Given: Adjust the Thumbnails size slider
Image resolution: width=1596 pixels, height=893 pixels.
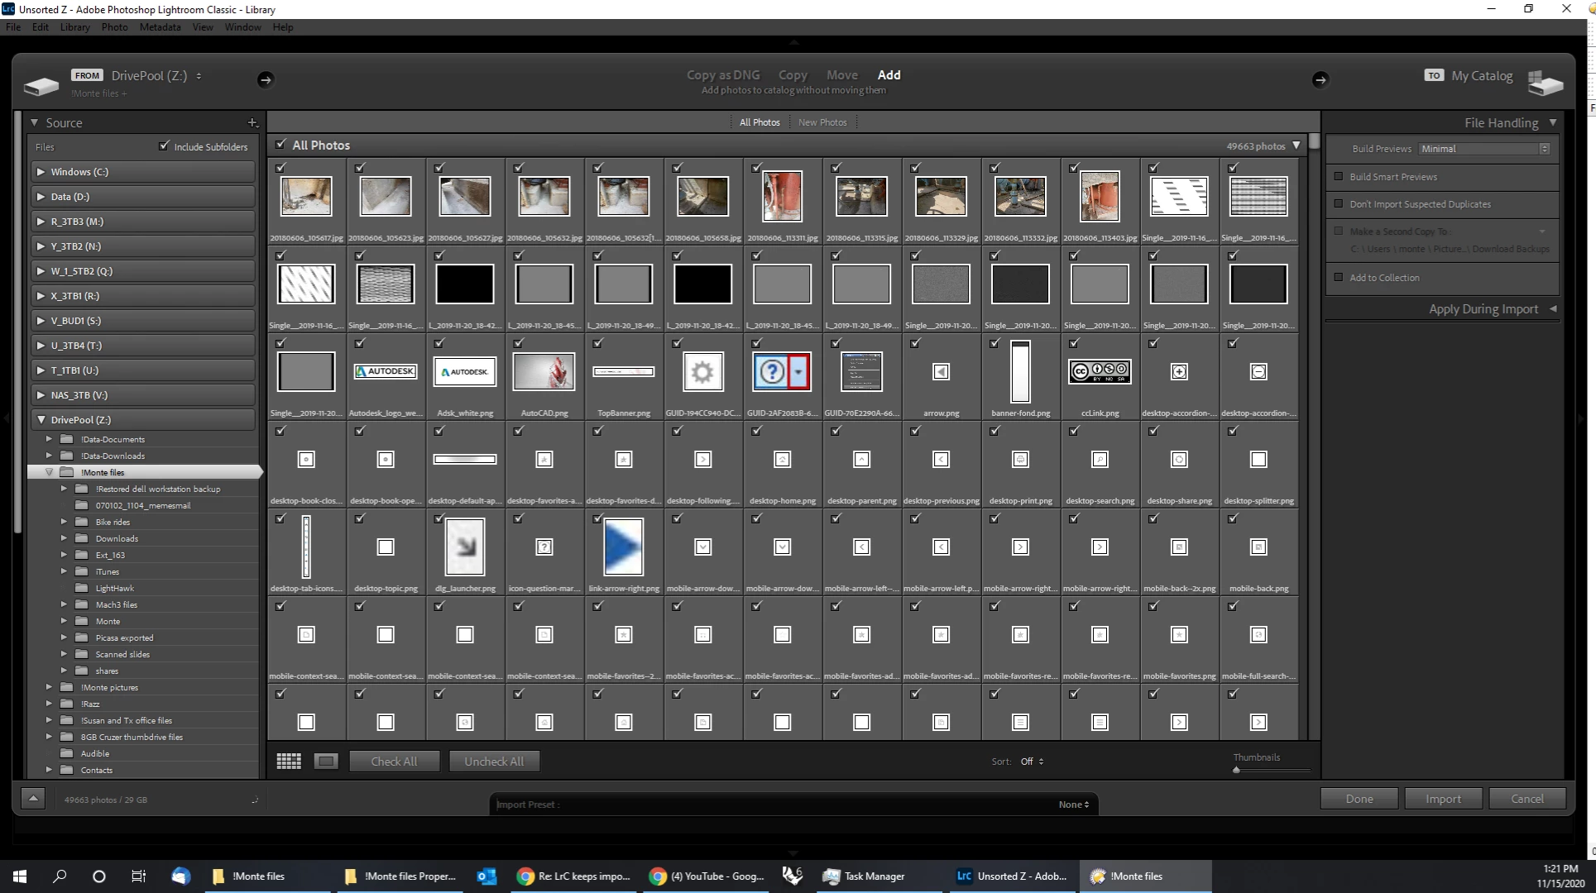Looking at the screenshot, I should pyautogui.click(x=1237, y=769).
